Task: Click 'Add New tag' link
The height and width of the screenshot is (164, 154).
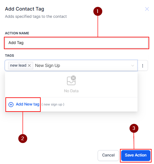Action: pyautogui.click(x=27, y=104)
